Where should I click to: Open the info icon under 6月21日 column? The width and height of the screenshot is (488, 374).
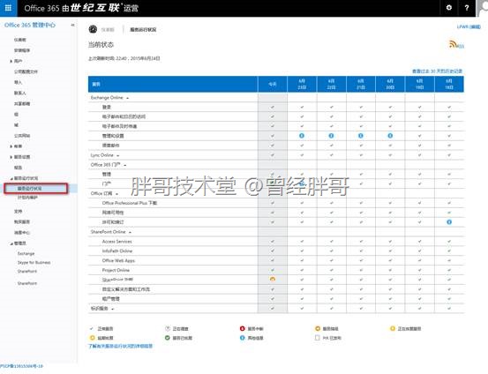(x=361, y=136)
